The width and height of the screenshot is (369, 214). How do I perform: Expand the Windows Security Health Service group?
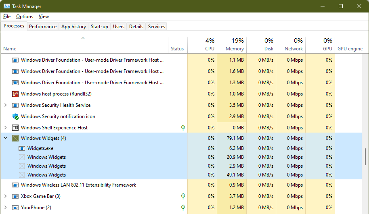[5, 105]
